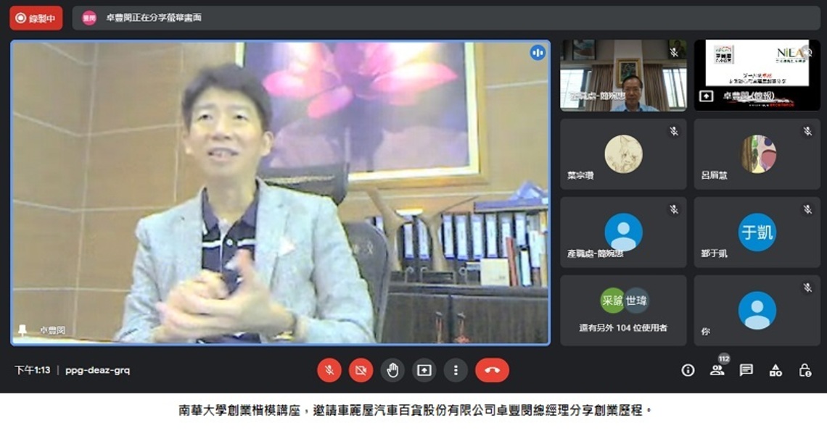Screen dimensions: 827x441
Task: Open meeting details info icon
Action: (688, 371)
